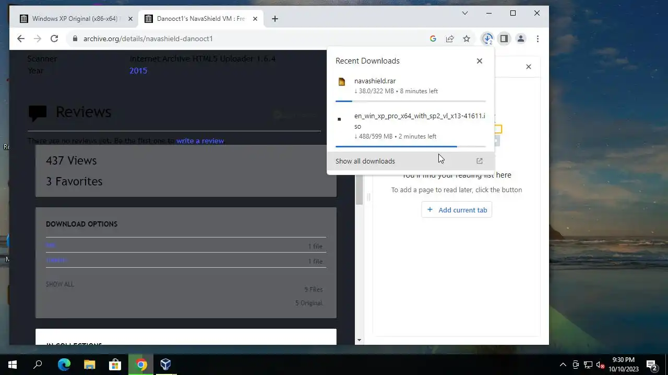Click the iso file icon in downloads

(339, 119)
